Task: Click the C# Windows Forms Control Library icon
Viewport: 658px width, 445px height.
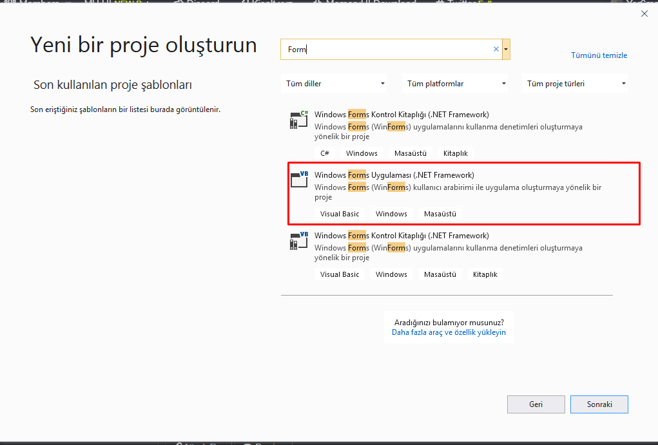Action: (299, 120)
